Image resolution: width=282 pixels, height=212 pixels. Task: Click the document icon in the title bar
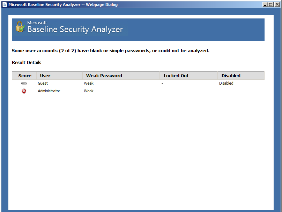click(x=5, y=5)
